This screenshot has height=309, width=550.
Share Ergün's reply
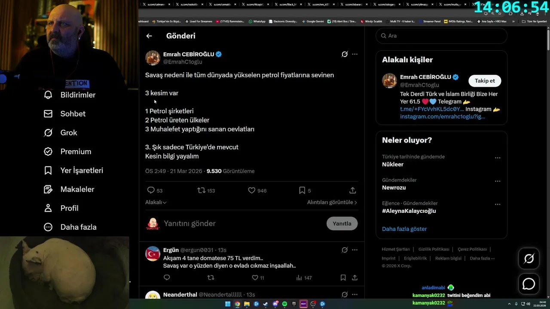354,278
